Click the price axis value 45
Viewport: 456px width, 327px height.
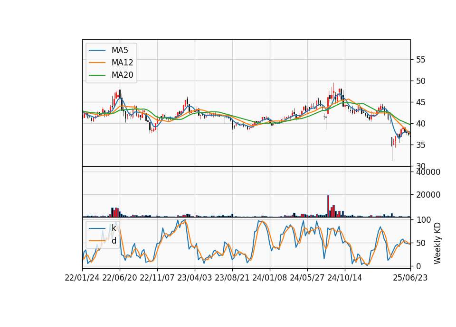[x=420, y=102]
